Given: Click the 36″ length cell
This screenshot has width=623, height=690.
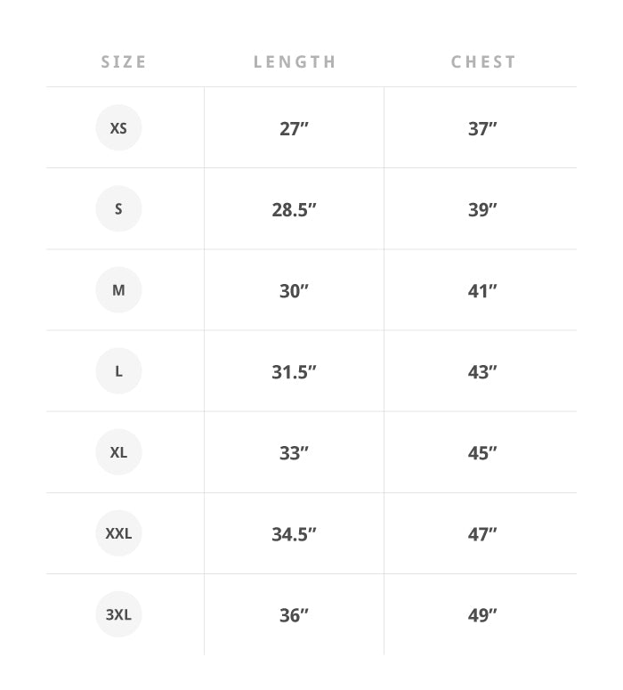Looking at the screenshot, I should pos(294,615).
